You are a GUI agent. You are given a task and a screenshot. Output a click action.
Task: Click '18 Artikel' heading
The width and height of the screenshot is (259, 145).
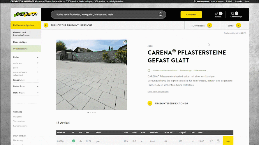[x=63, y=123]
